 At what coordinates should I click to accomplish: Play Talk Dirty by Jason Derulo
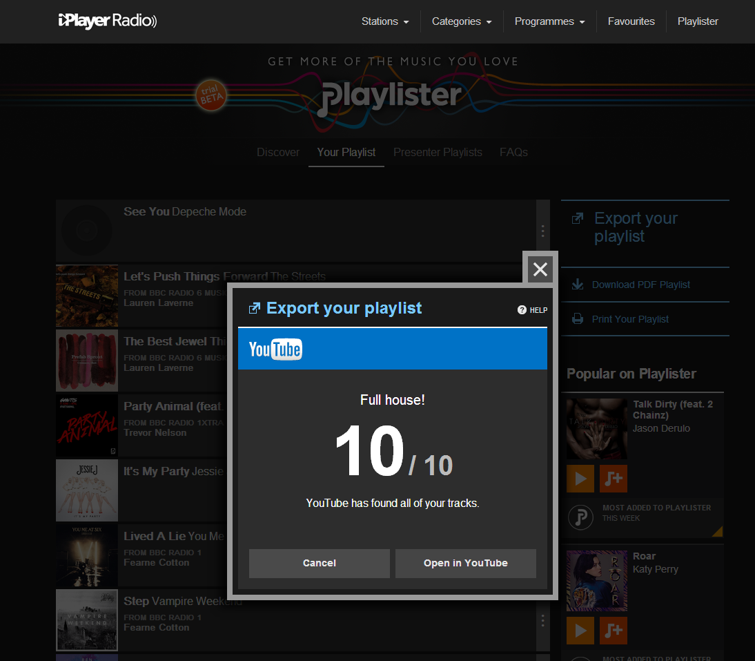point(580,479)
